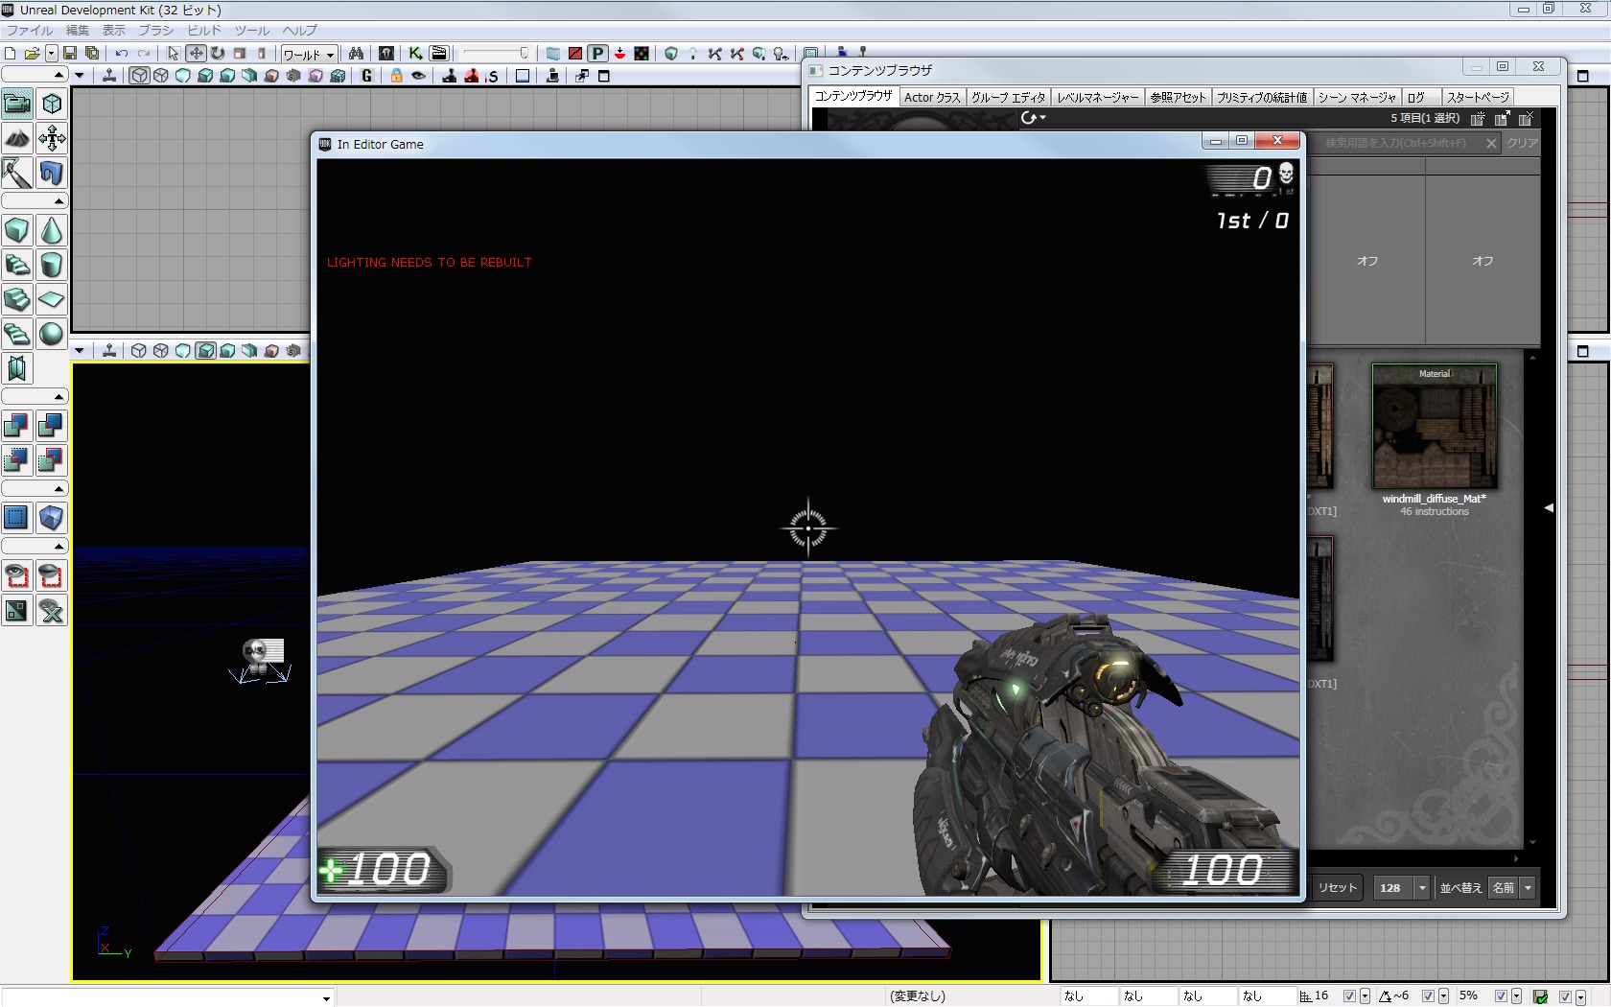
Task: Create a sphere brush from the toolbox
Action: (x=52, y=334)
